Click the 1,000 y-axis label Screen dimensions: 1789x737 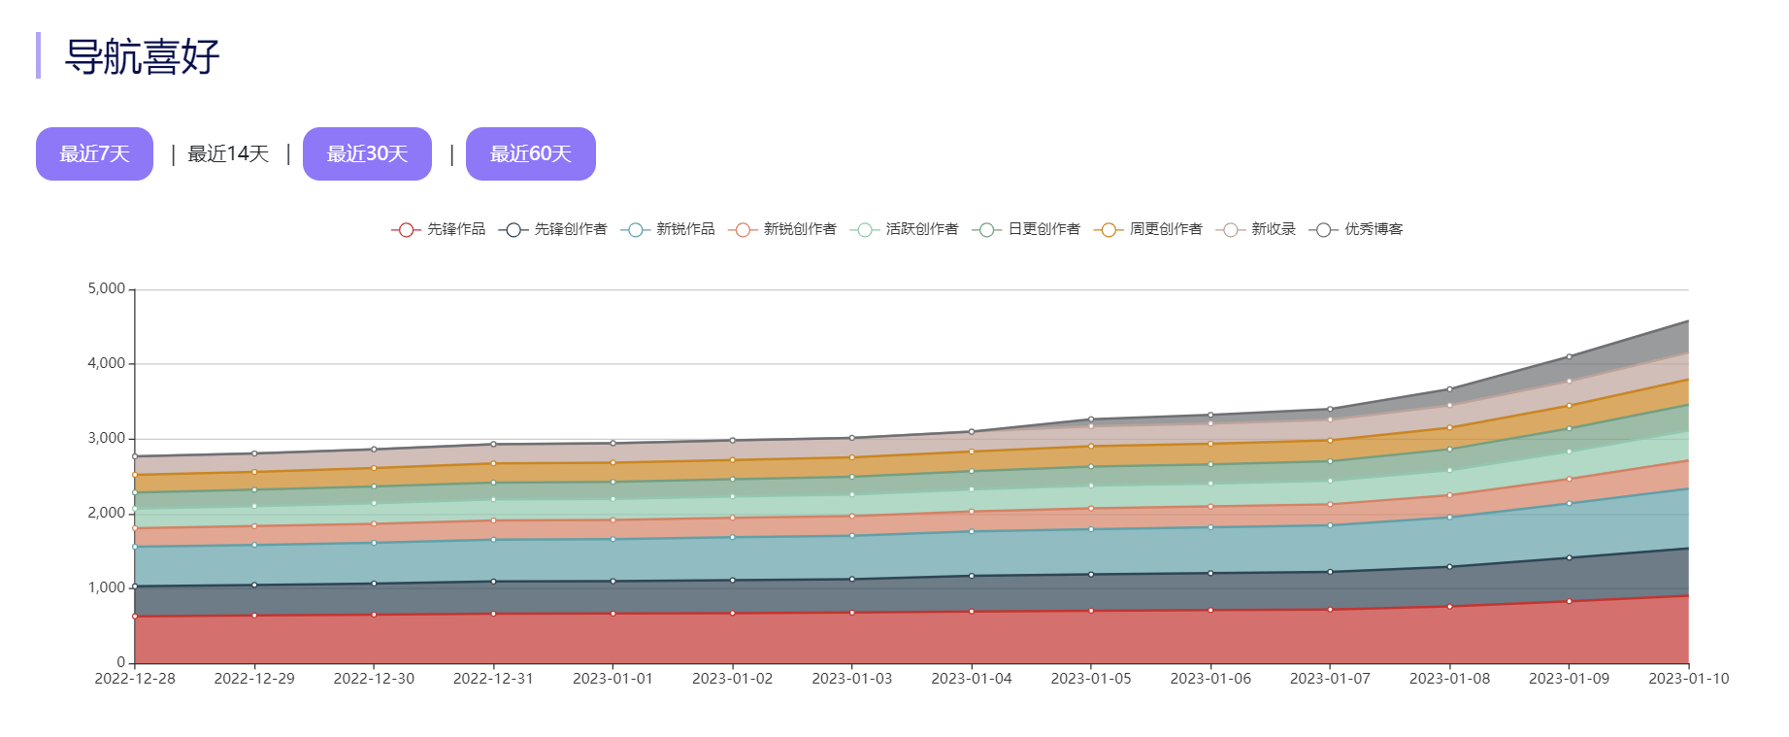pyautogui.click(x=107, y=587)
